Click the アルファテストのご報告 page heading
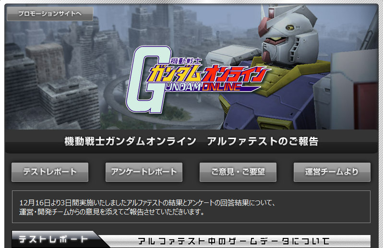The height and width of the screenshot is (248, 383). click(191, 142)
